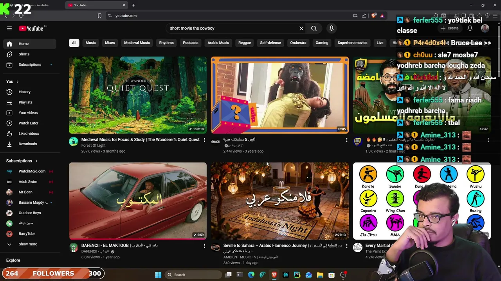Viewport: 501px width, 281px height.
Task: Open a new browser tab
Action: point(133,5)
